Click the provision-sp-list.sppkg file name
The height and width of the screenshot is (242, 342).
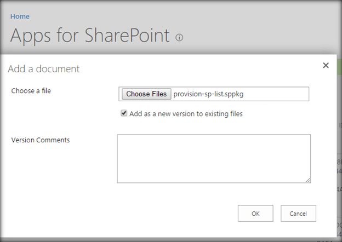coord(208,94)
